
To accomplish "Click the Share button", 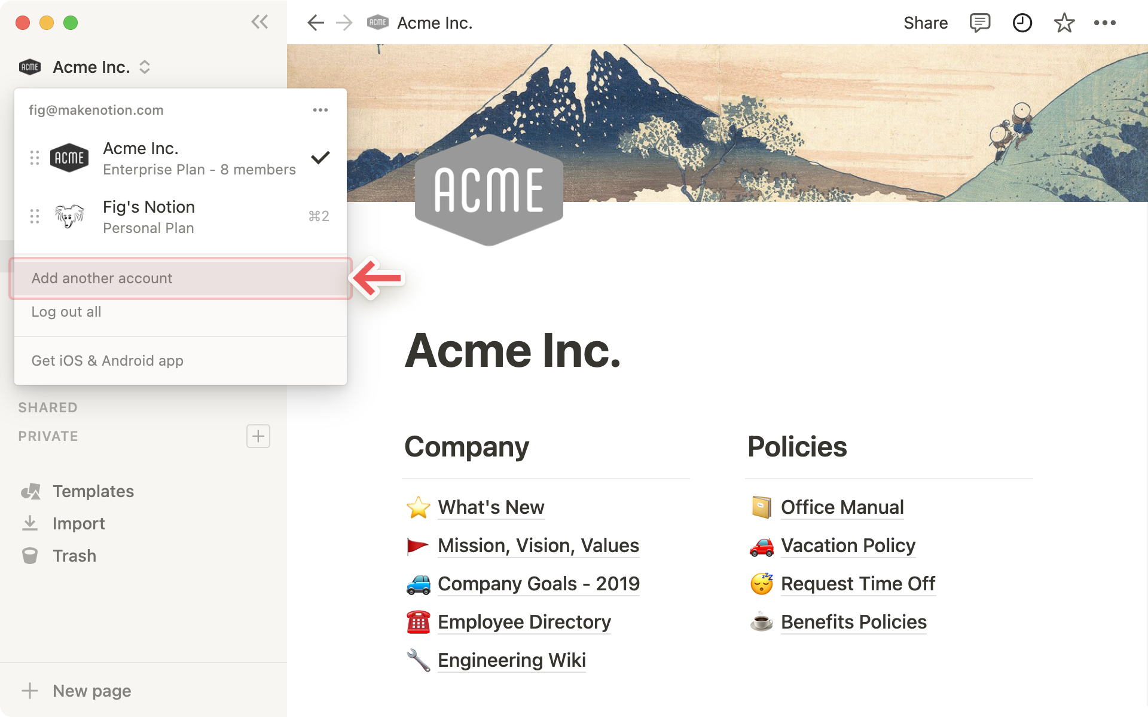I will point(925,23).
